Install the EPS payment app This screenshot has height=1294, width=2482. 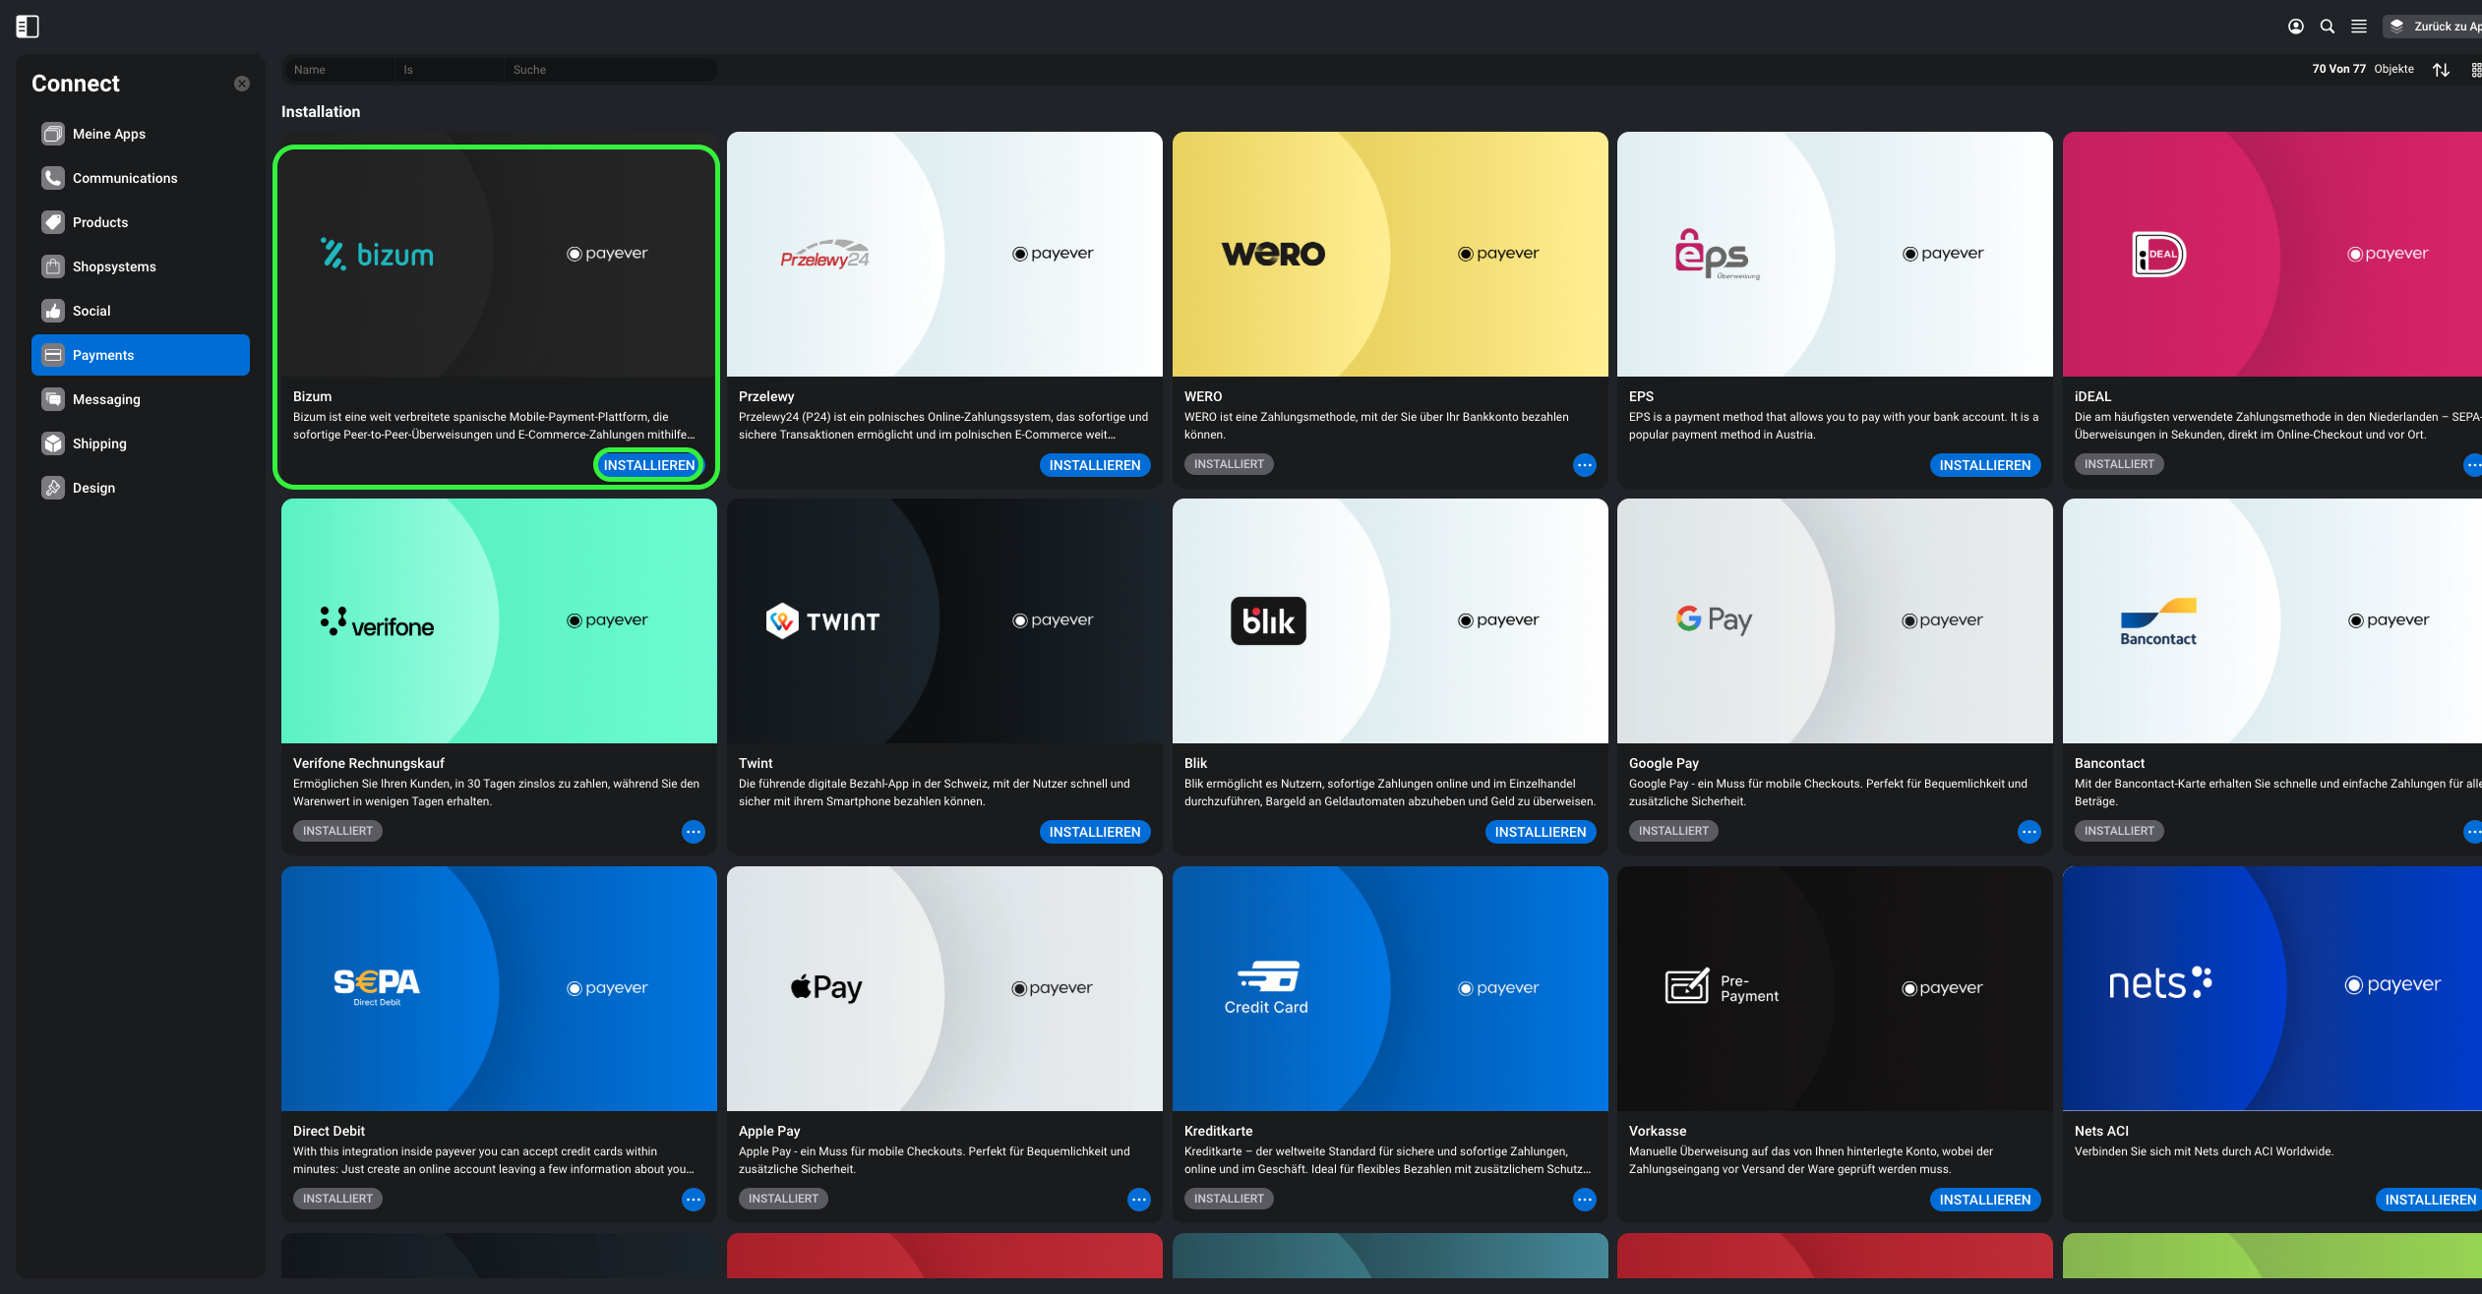1985,465
